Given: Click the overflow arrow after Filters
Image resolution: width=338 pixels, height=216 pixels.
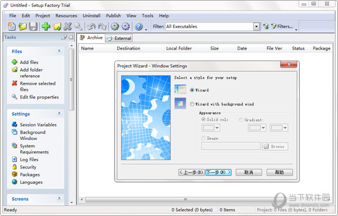Looking at the screenshot, I should point(296,29).
